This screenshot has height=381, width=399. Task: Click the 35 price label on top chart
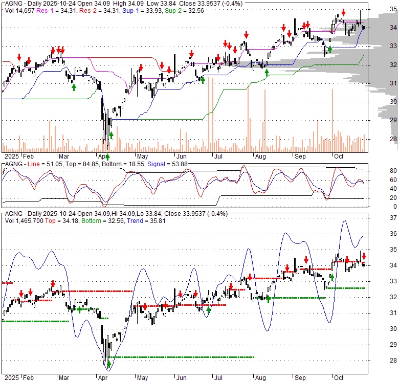[393, 9]
